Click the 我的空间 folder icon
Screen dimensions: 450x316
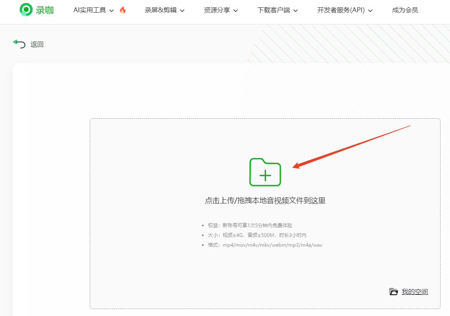[x=393, y=292]
